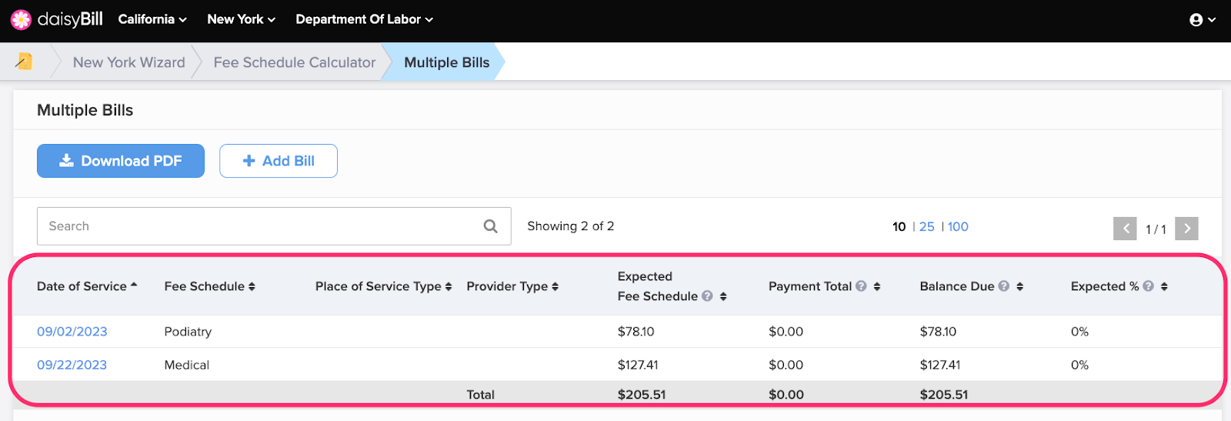Image resolution: width=1231 pixels, height=421 pixels.
Task: Click Expected % help question icon
Action: (x=1148, y=286)
